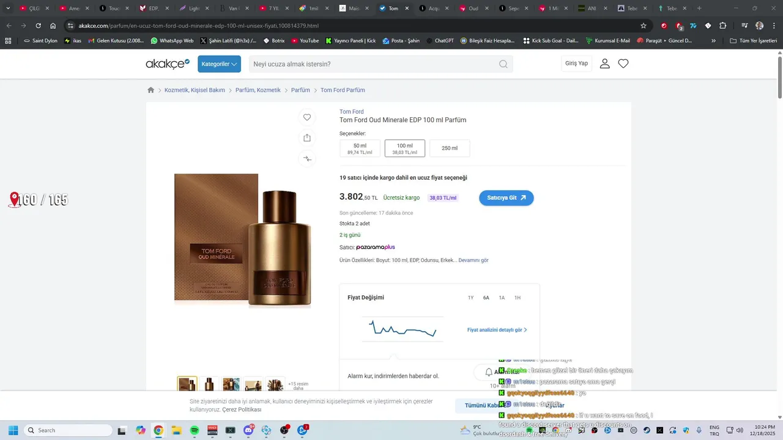783x440 pixels.
Task: Click the pazarama plus seller logo
Action: tap(376, 247)
